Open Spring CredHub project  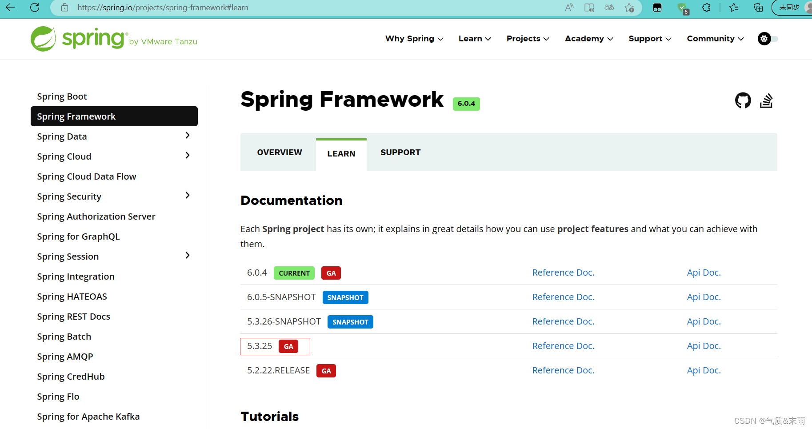71,377
